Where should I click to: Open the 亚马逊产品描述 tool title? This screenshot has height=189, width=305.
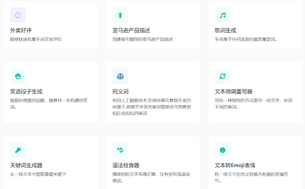point(131,30)
